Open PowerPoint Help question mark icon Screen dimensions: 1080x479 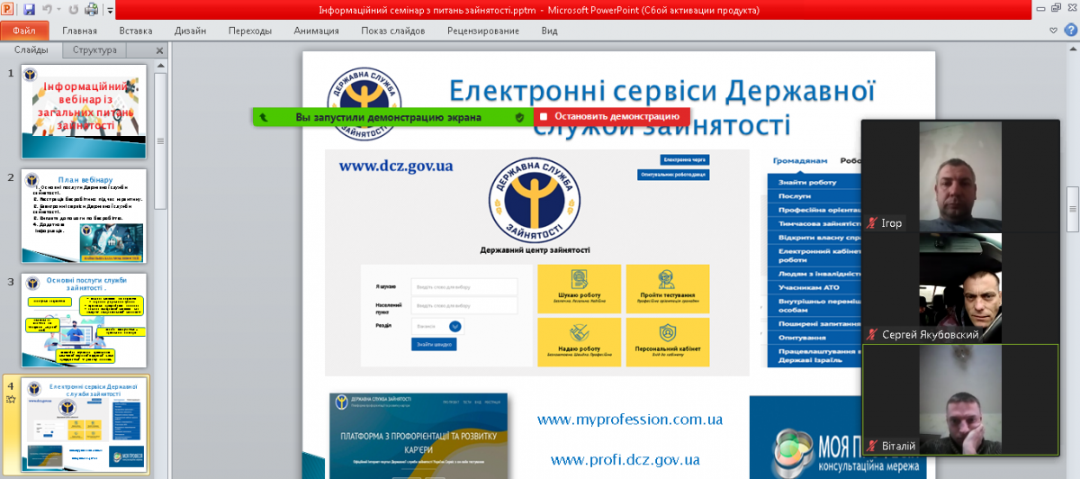[x=1070, y=30]
